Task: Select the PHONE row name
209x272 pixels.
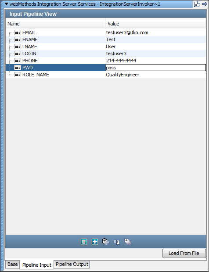Action: tap(30, 61)
